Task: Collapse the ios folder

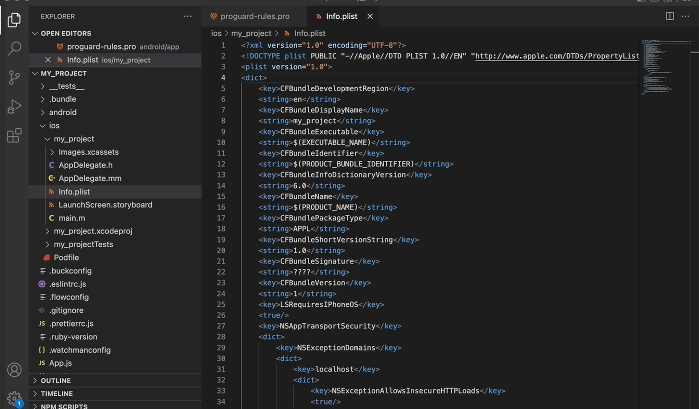Action: [54, 125]
